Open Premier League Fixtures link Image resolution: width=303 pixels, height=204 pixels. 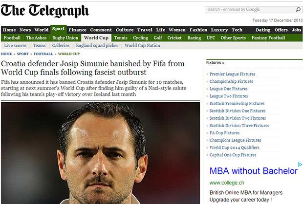pyautogui.click(x=232, y=74)
